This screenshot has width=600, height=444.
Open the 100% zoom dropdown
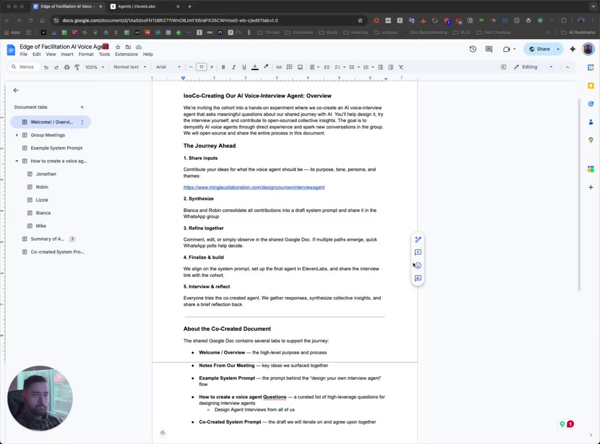(94, 67)
